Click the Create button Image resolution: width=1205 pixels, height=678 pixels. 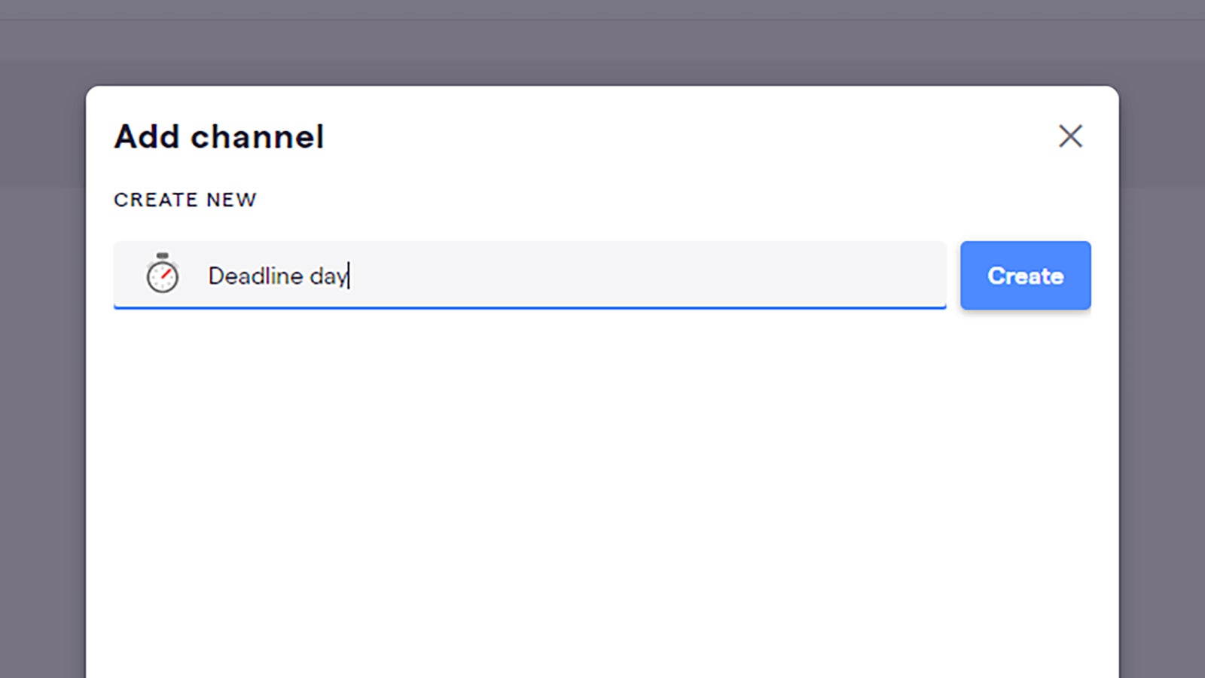click(x=1025, y=276)
